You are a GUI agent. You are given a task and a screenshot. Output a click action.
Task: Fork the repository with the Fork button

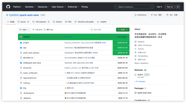[x=156, y=15]
